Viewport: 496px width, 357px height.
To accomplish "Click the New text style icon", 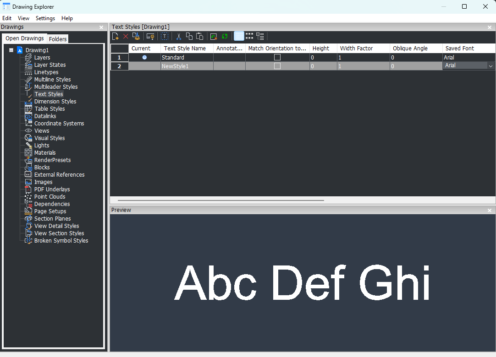I will point(116,36).
